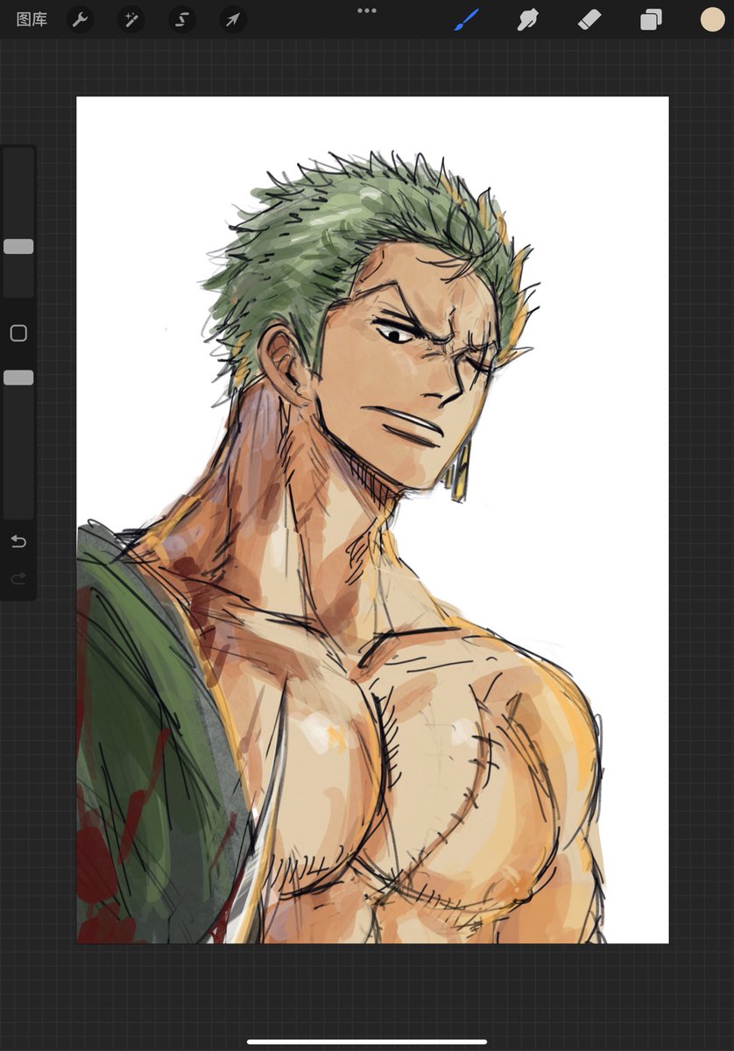This screenshot has width=734, height=1051.
Task: Open the active color circle picker
Action: pos(712,19)
